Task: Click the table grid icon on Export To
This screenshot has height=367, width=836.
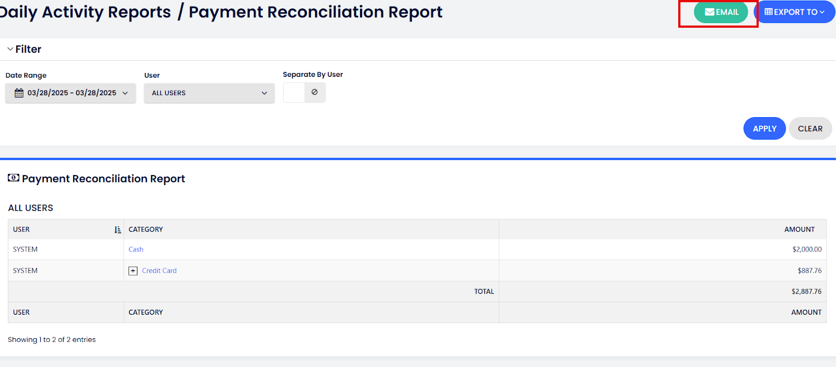Action: [768, 12]
